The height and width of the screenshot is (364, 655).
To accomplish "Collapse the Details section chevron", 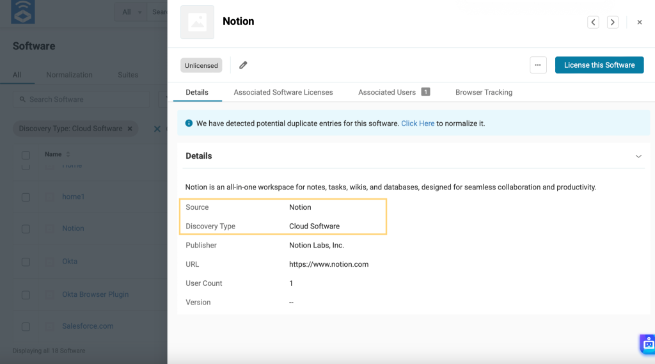I will click(x=638, y=156).
